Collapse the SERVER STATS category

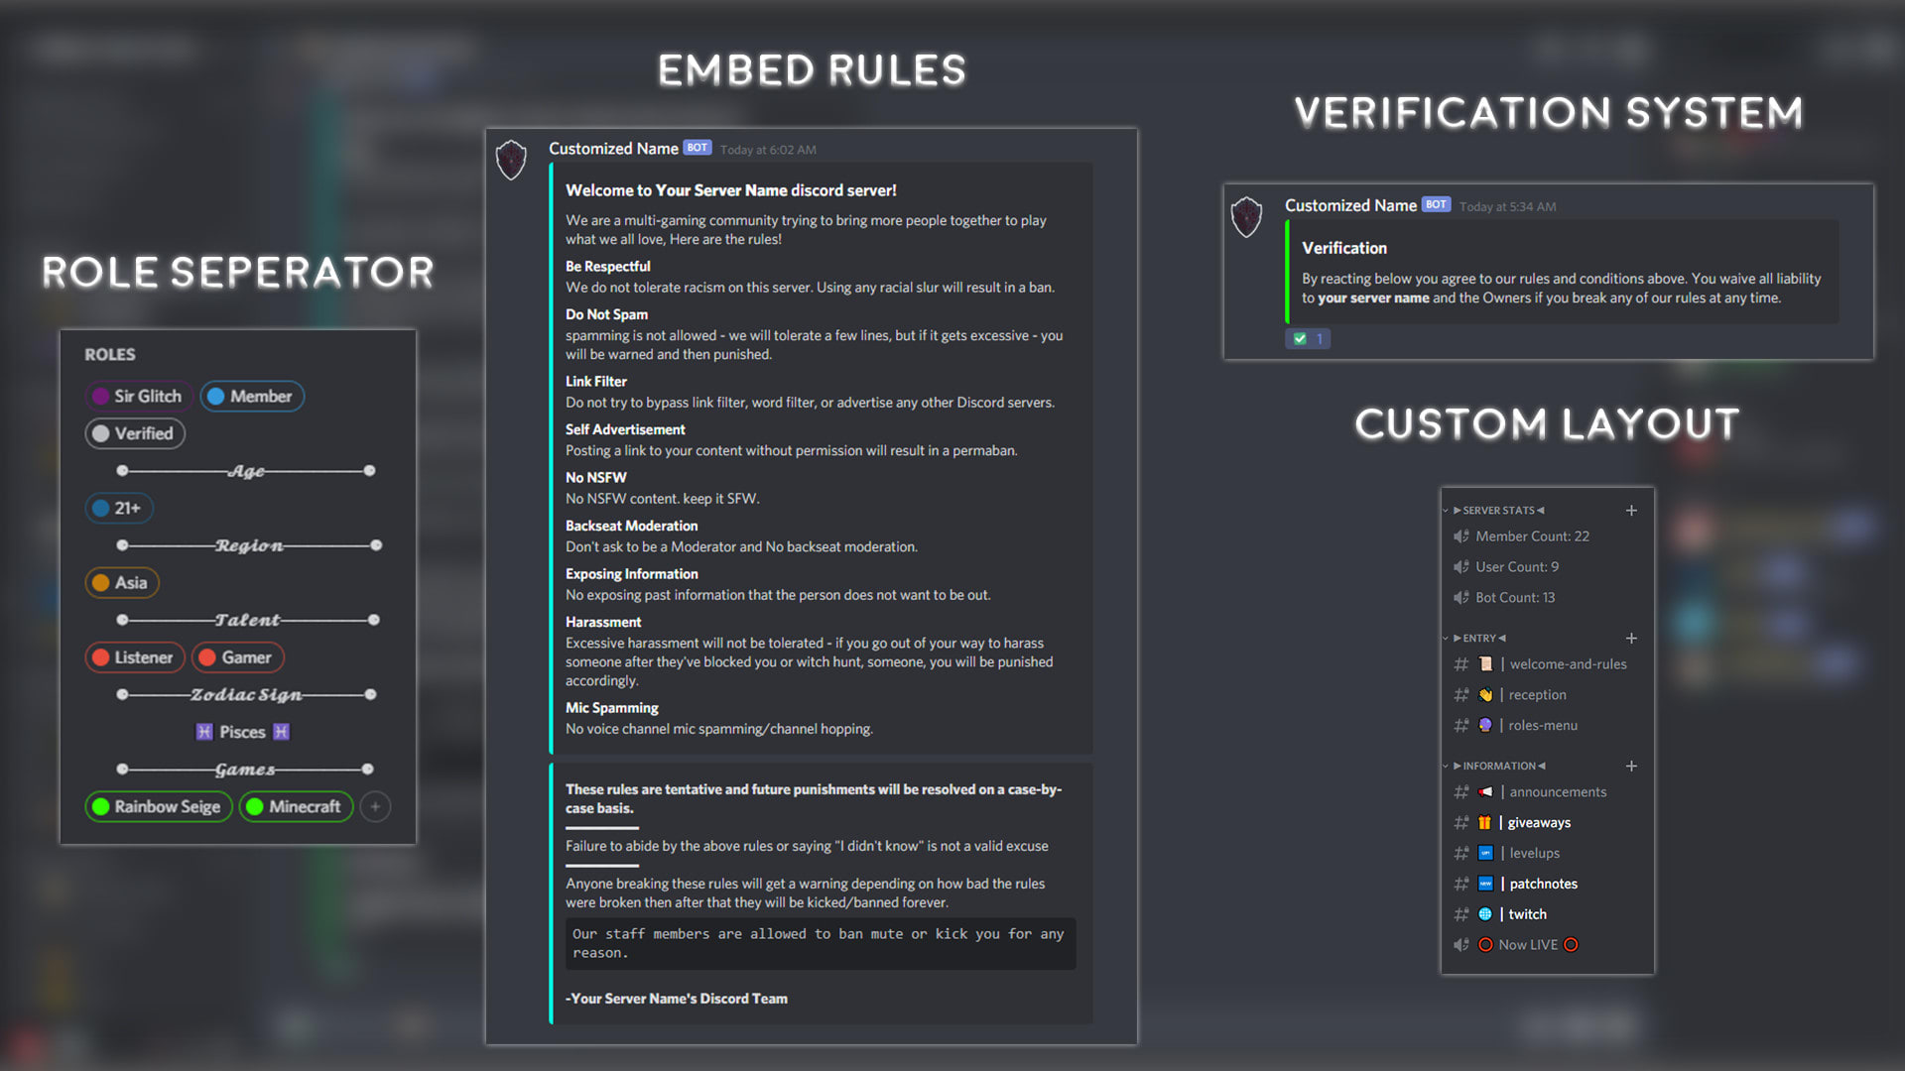tap(1446, 510)
